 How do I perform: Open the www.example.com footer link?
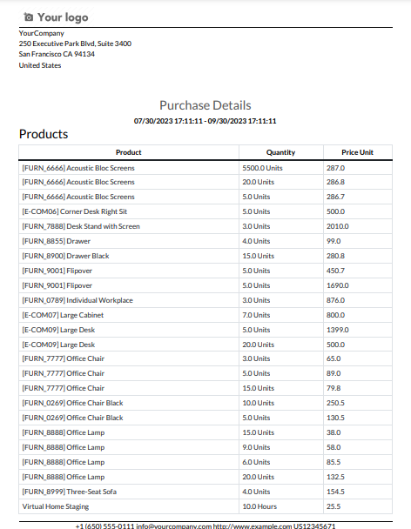253,526
